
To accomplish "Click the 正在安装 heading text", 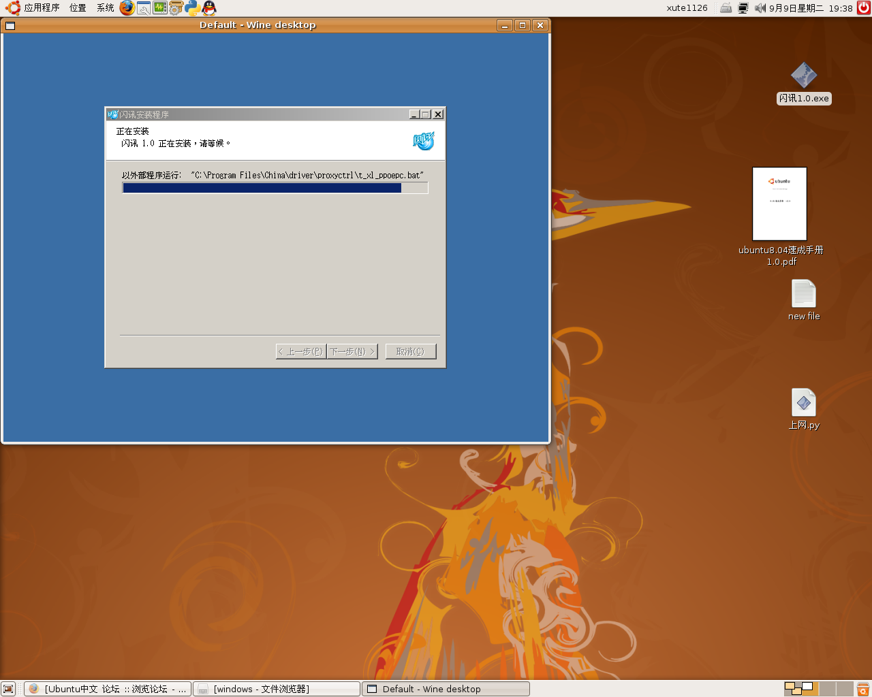I will coord(132,131).
